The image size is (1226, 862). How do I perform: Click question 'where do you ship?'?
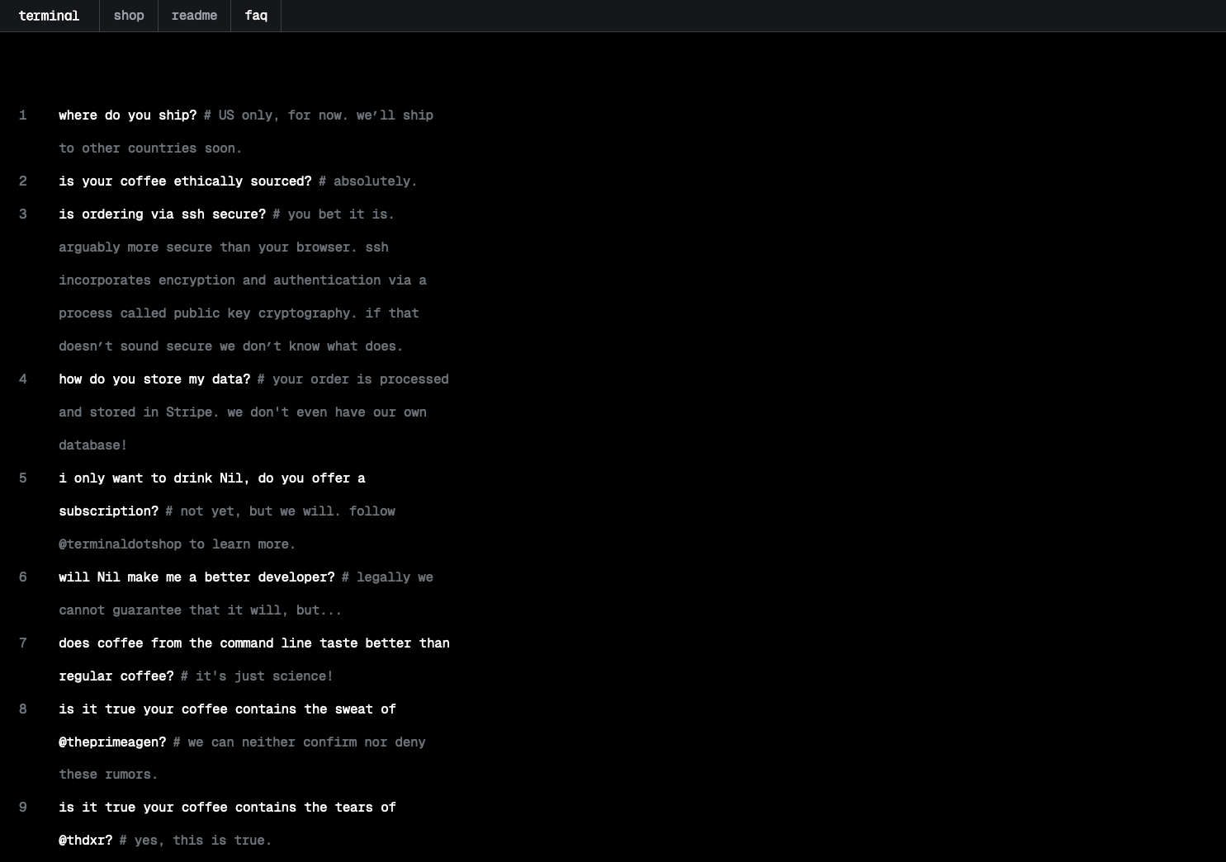127,115
